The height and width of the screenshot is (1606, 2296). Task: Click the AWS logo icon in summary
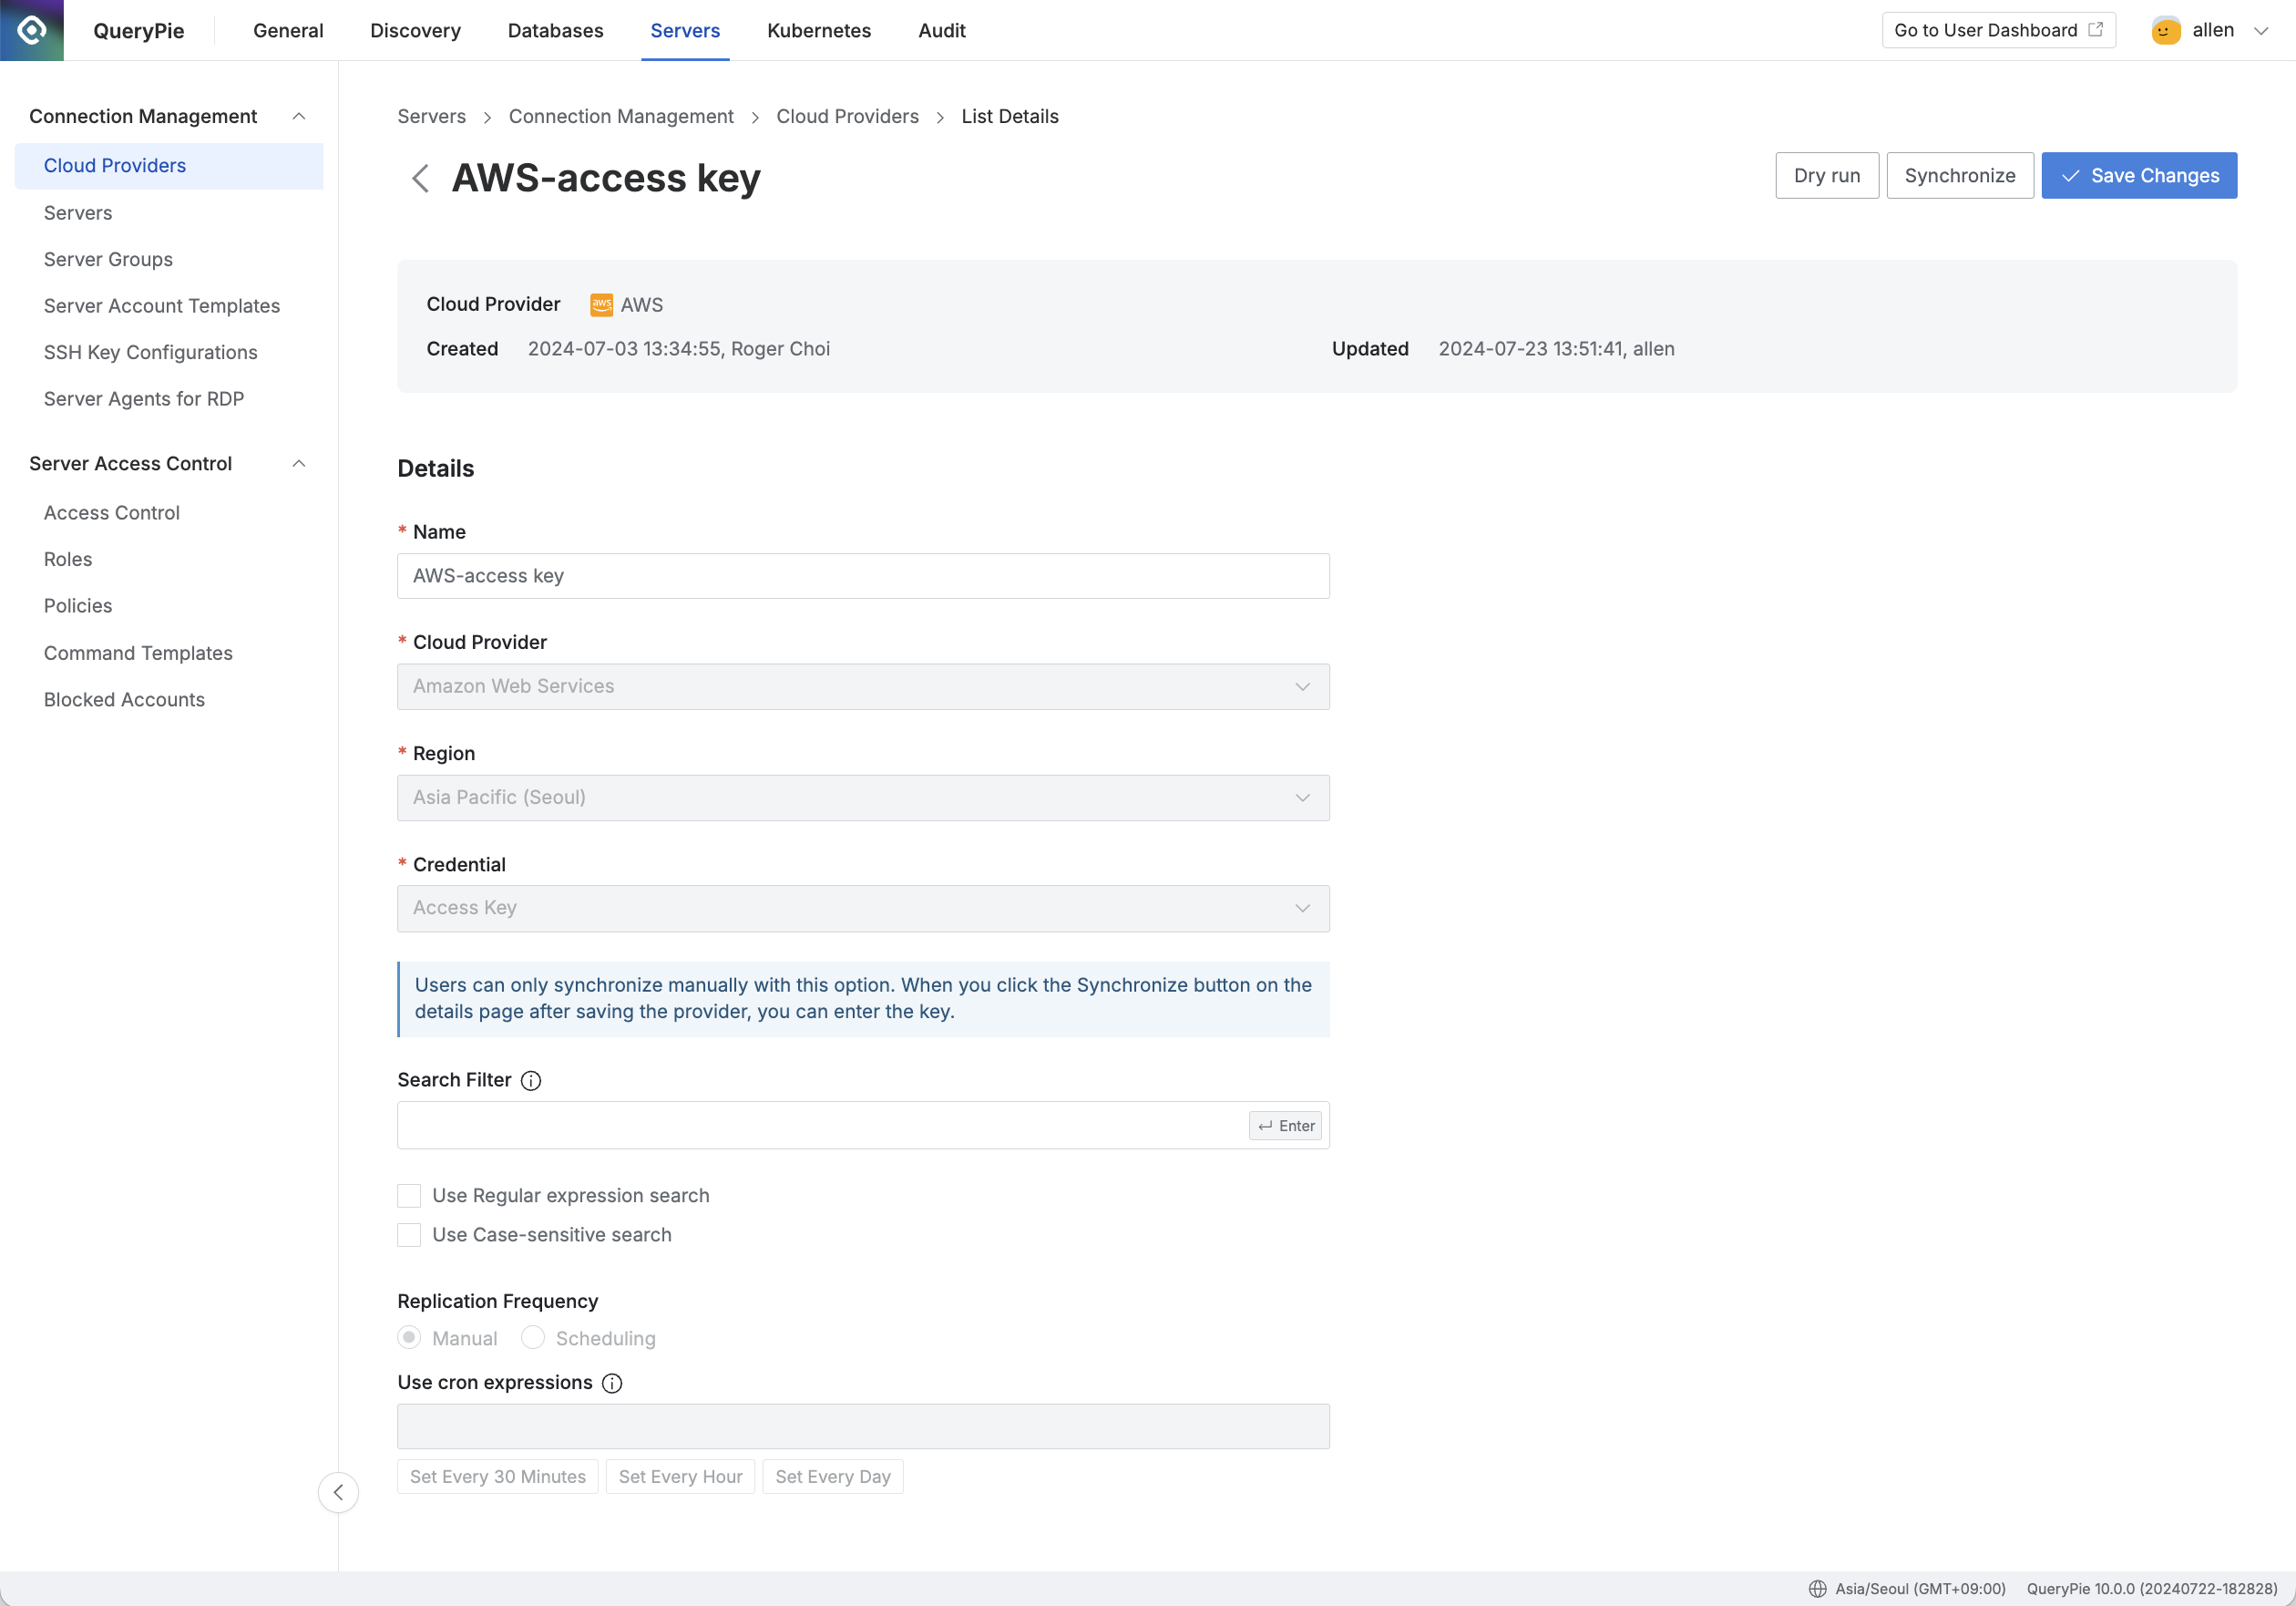(601, 304)
